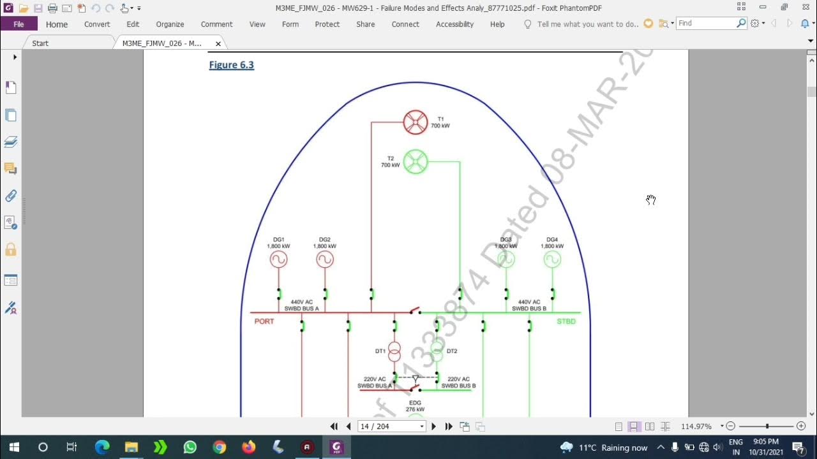Click the Redo arrow icon
The image size is (817, 459).
[x=110, y=8]
